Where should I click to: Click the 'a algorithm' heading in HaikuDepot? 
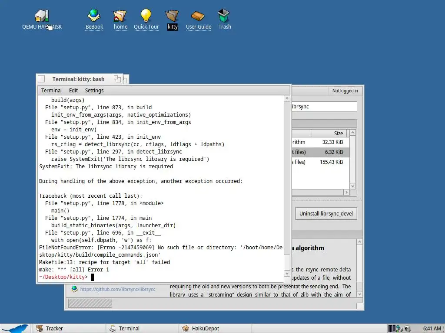coord(308,248)
